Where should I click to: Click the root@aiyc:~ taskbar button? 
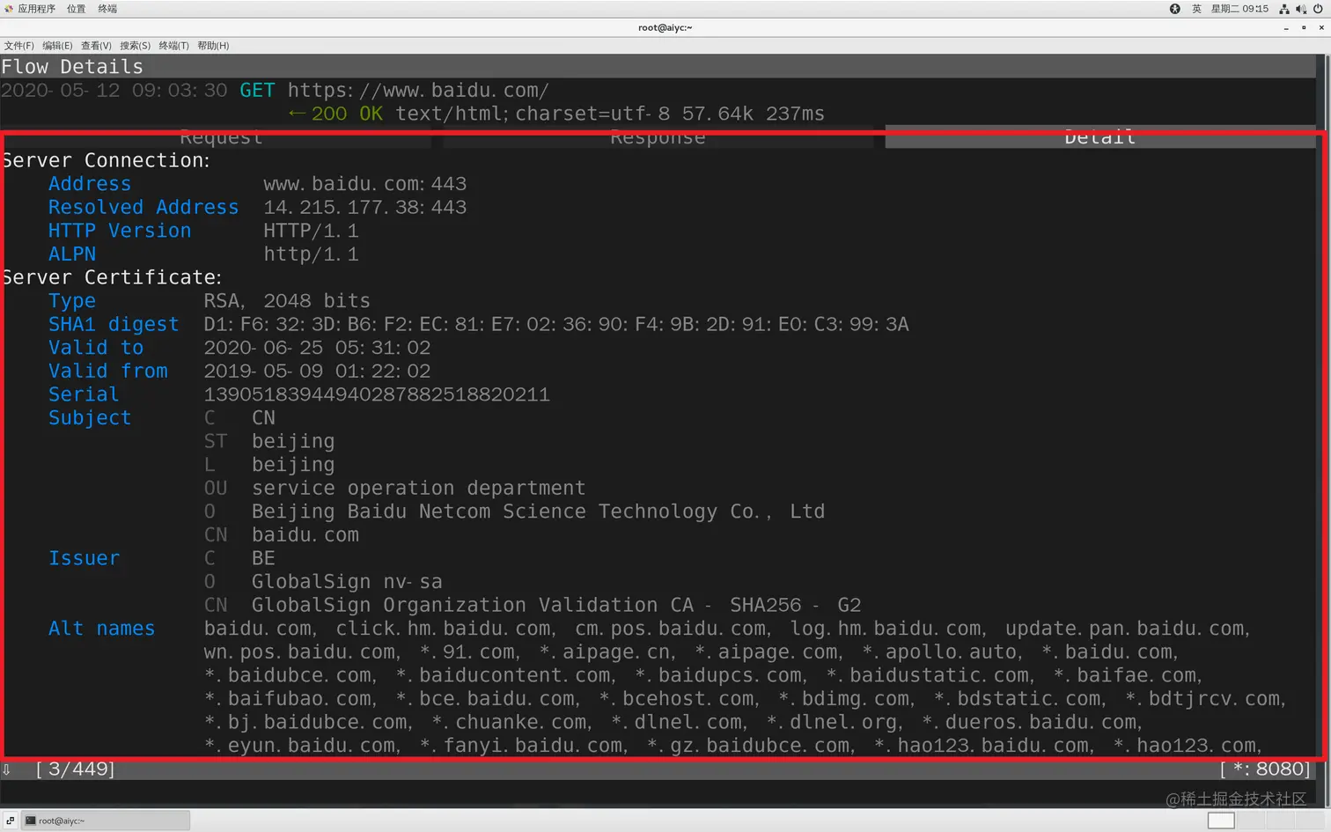[105, 821]
